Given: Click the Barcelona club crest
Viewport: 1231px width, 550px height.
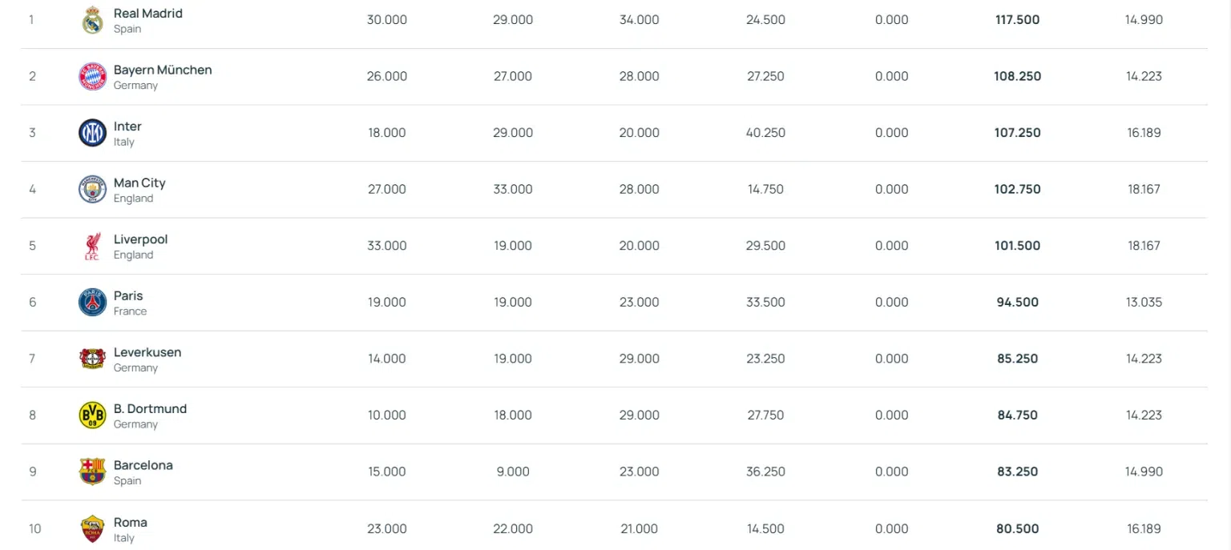Looking at the screenshot, I should coord(92,472).
